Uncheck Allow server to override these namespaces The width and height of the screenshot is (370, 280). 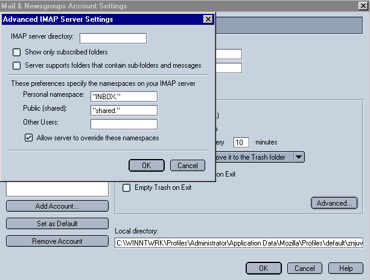click(29, 138)
